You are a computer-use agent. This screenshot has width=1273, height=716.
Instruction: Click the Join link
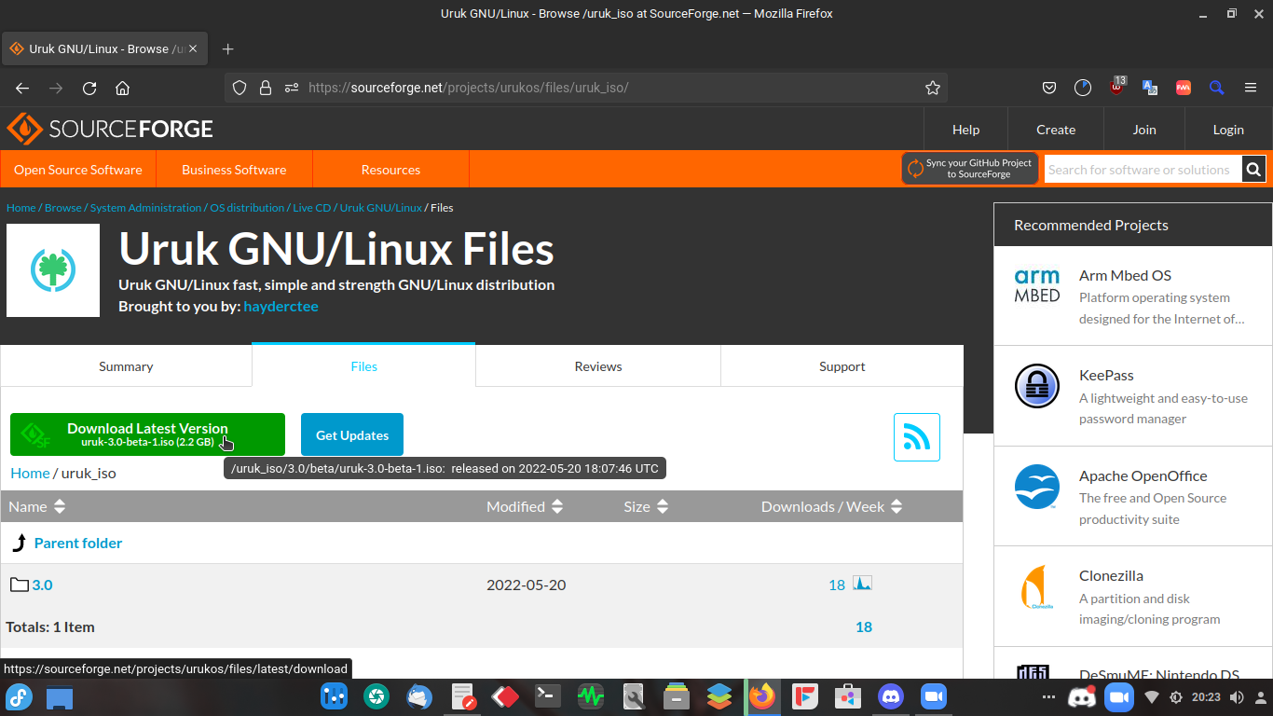tap(1144, 130)
